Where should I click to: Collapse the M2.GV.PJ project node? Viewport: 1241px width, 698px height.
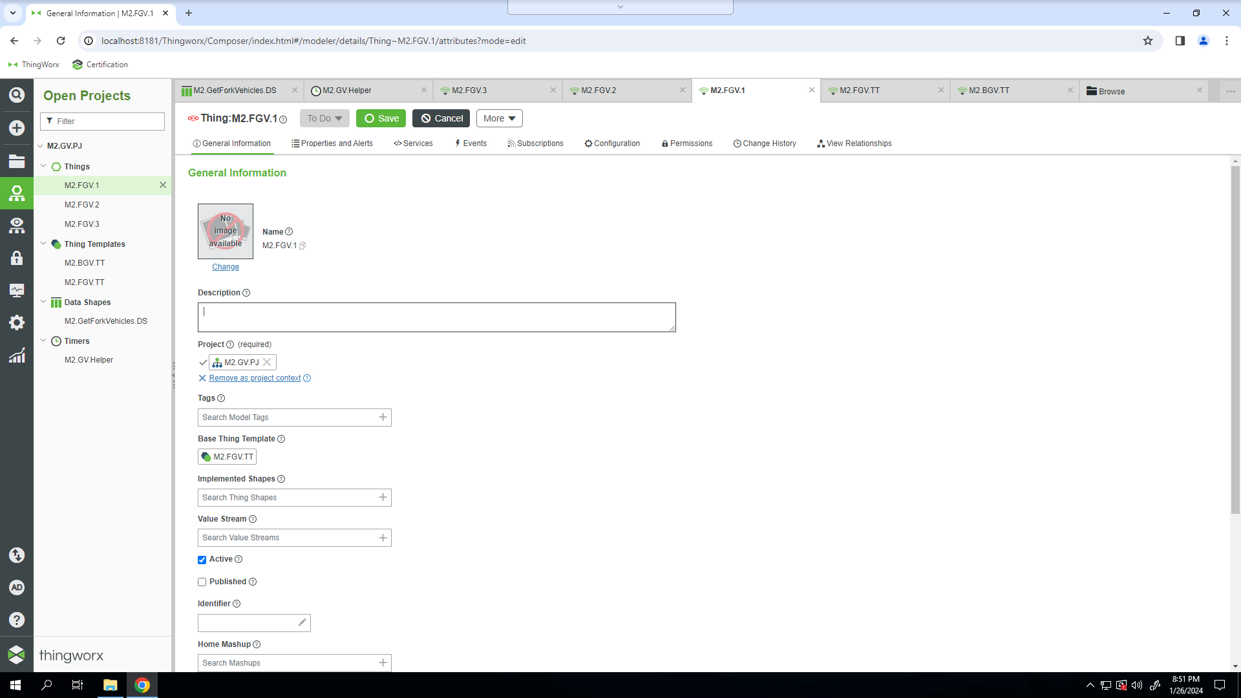point(40,146)
